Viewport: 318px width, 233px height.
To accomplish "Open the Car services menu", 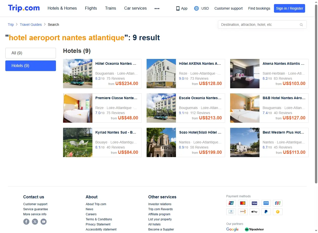I will coord(135,8).
